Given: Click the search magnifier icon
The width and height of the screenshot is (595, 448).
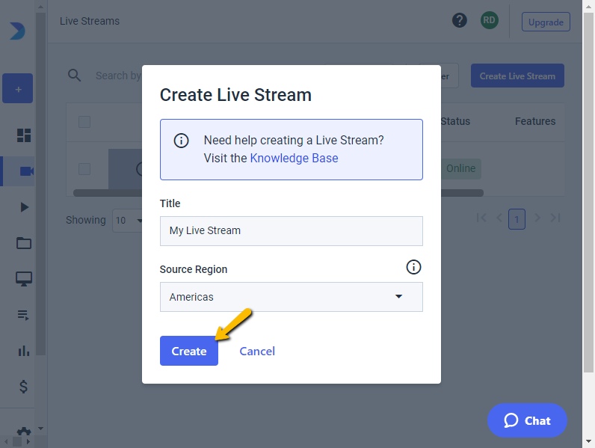Looking at the screenshot, I should (x=75, y=76).
